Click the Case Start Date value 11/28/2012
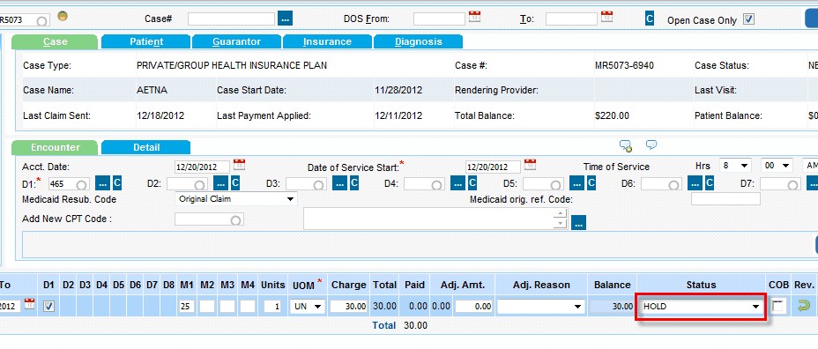Image resolution: width=818 pixels, height=349 pixels. point(398,90)
